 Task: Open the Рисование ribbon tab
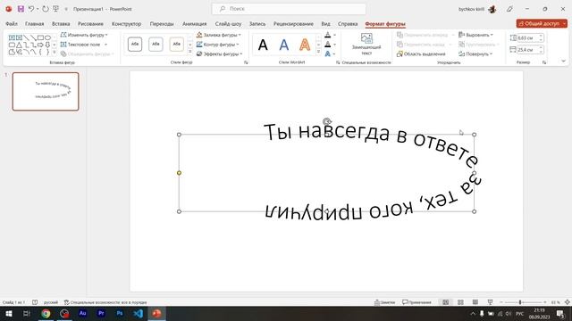pos(90,24)
